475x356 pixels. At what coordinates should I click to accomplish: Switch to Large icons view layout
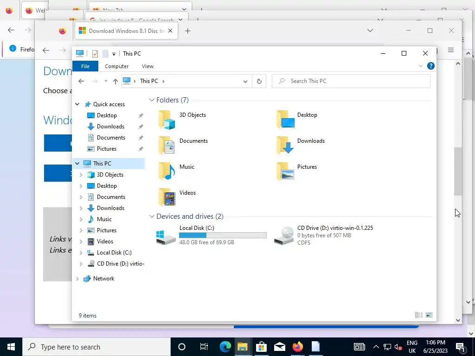(x=429, y=315)
